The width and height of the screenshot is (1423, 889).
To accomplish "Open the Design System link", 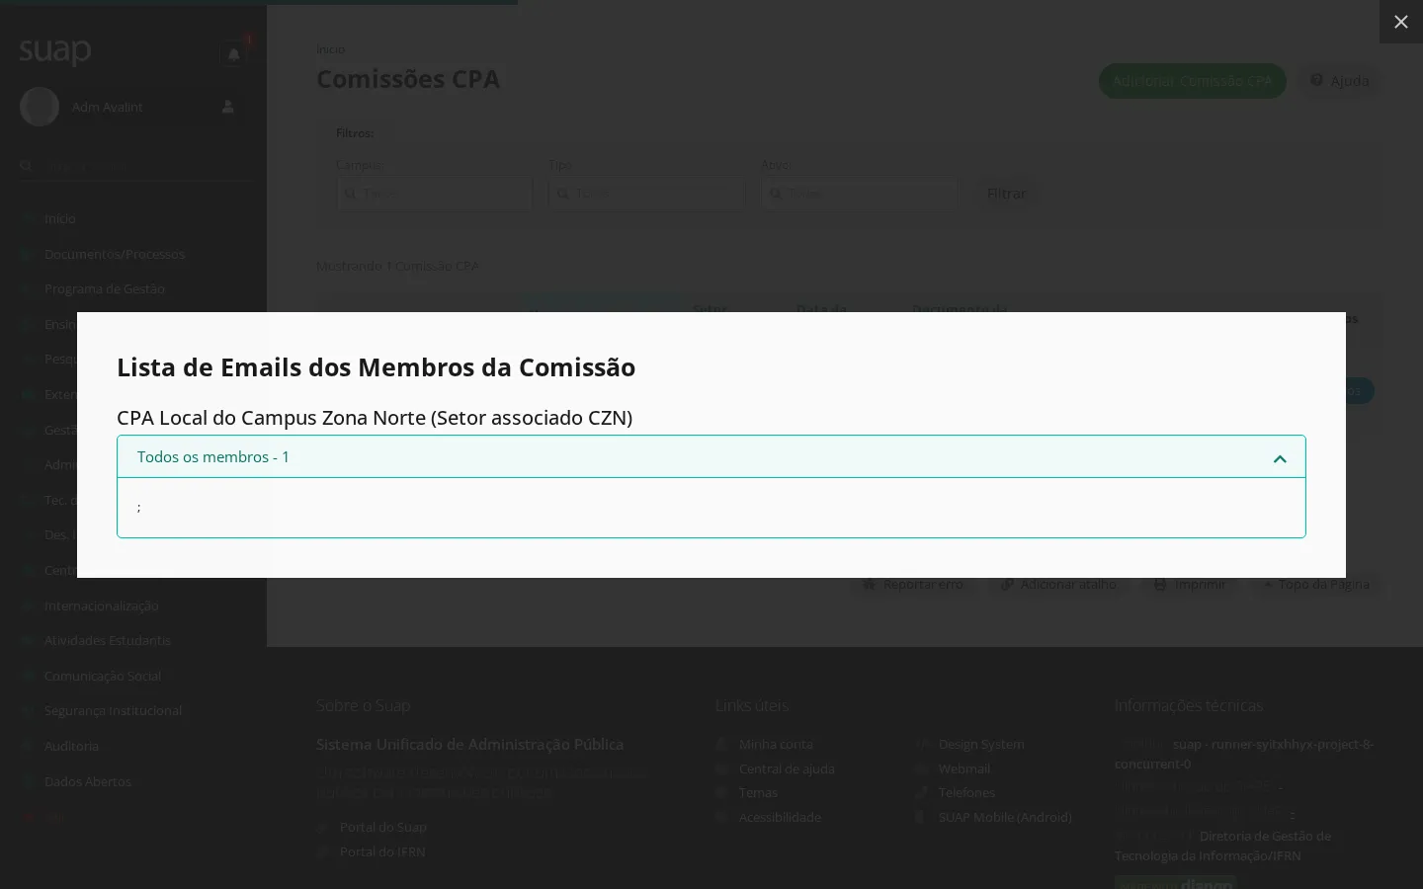I will 981,744.
